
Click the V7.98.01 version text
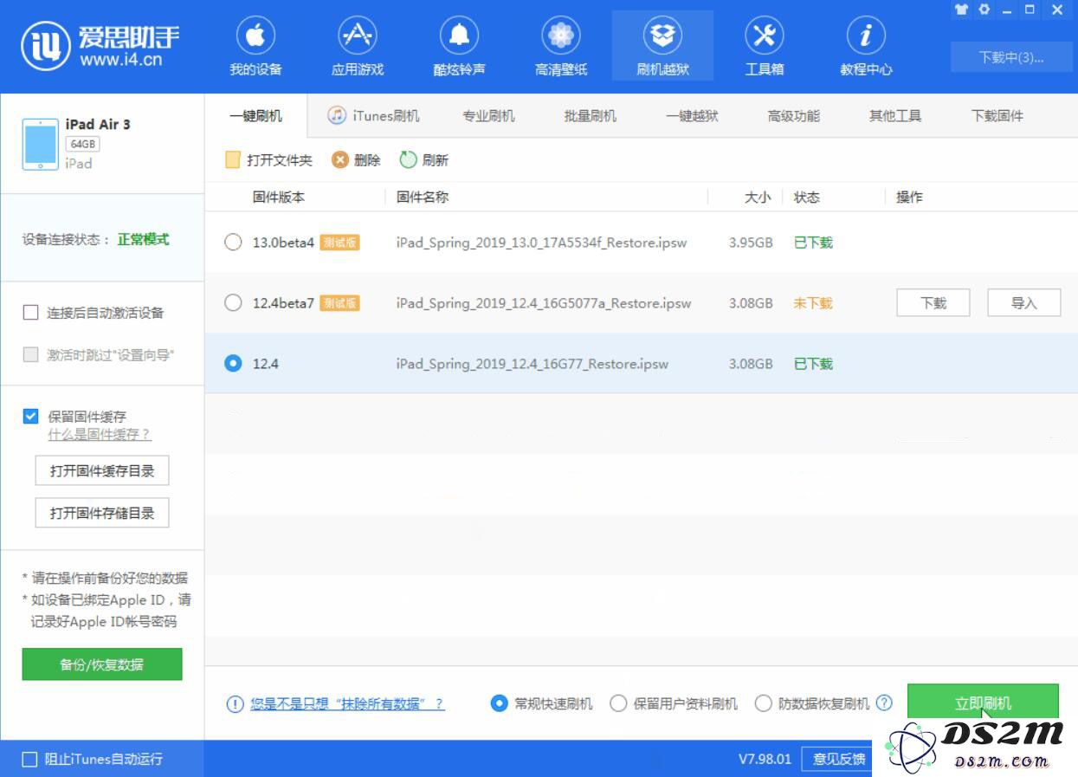(765, 759)
